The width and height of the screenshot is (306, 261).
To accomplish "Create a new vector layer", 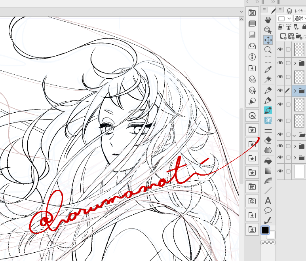I will (291, 36).
